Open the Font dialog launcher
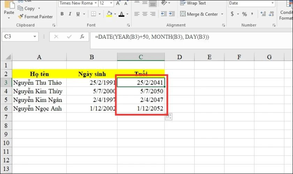Viewport: 293px width, 174px height. 128,25
